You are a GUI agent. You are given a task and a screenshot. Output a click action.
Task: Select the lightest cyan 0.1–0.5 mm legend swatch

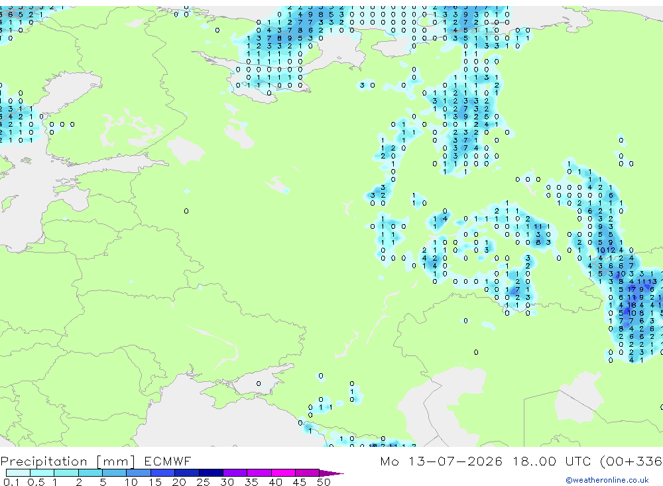(x=18, y=473)
